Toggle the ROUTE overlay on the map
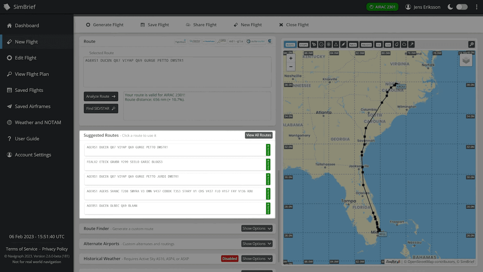Image resolution: width=483 pixels, height=272 pixels. [x=290, y=45]
